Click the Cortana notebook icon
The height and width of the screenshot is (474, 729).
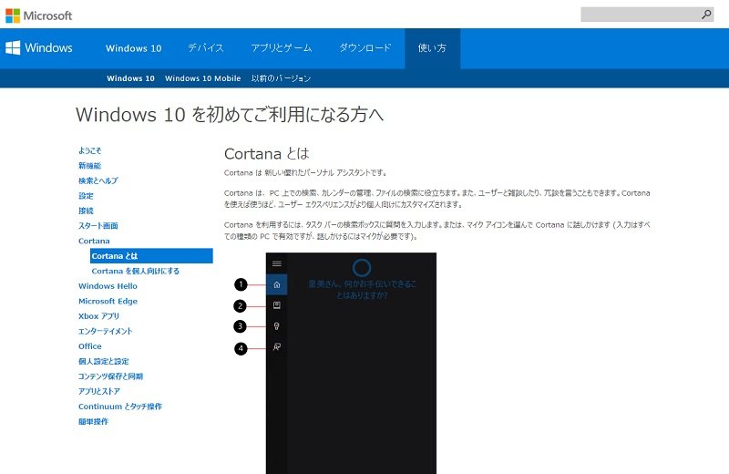pyautogui.click(x=277, y=305)
